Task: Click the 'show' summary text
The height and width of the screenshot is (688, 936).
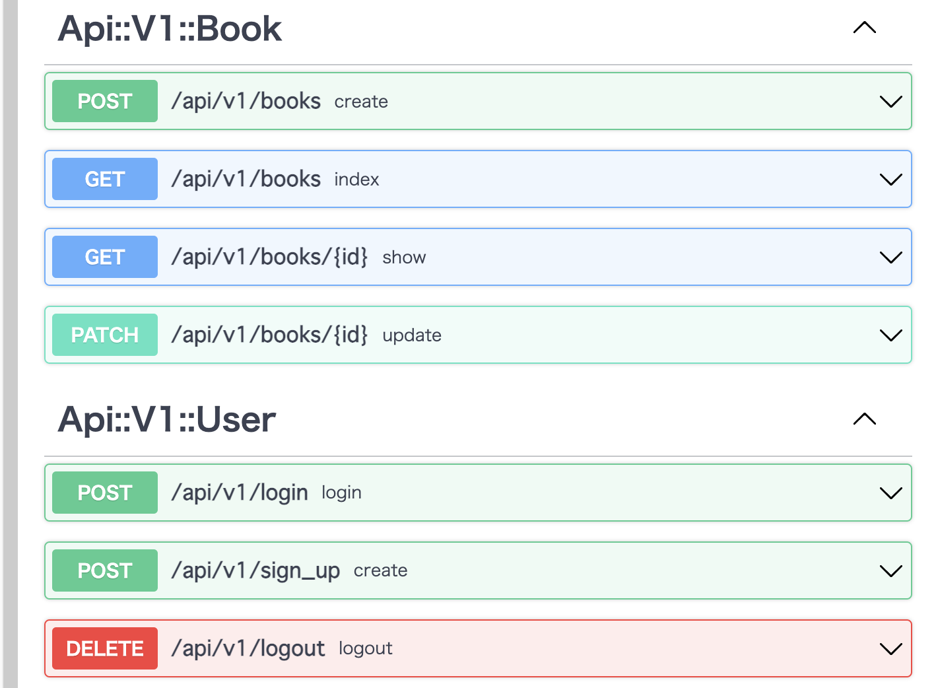Action: click(x=404, y=258)
